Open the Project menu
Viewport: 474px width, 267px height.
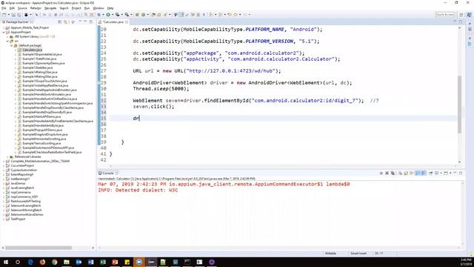[x=76, y=8]
